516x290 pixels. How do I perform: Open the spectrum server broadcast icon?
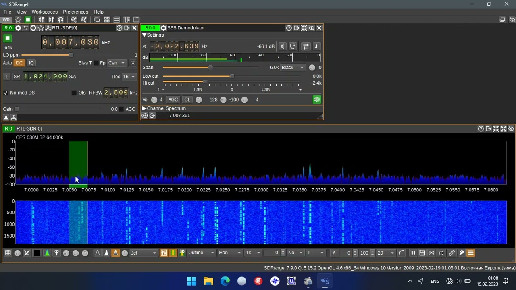[x=431, y=253]
